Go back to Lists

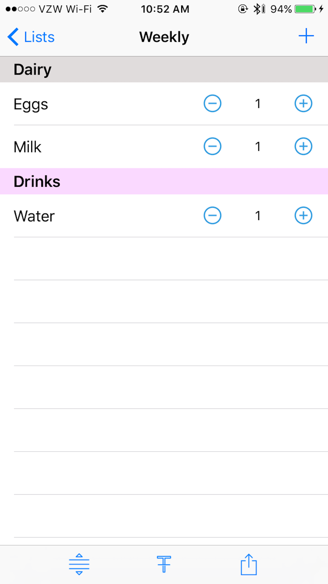tap(31, 37)
